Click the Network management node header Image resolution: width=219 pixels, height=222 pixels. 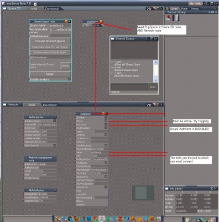point(40,159)
